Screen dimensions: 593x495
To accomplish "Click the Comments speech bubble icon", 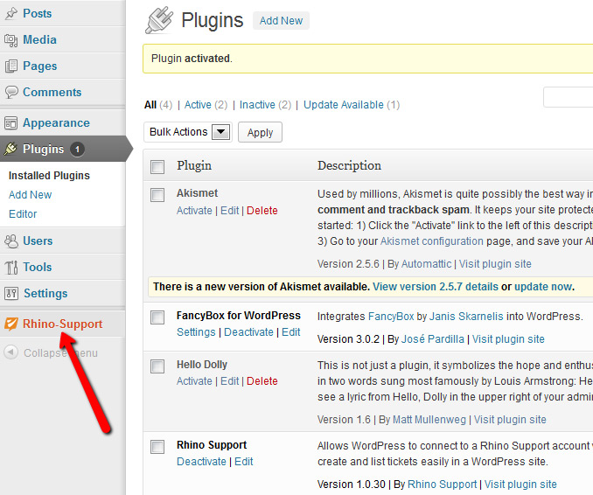I will click(x=11, y=92).
